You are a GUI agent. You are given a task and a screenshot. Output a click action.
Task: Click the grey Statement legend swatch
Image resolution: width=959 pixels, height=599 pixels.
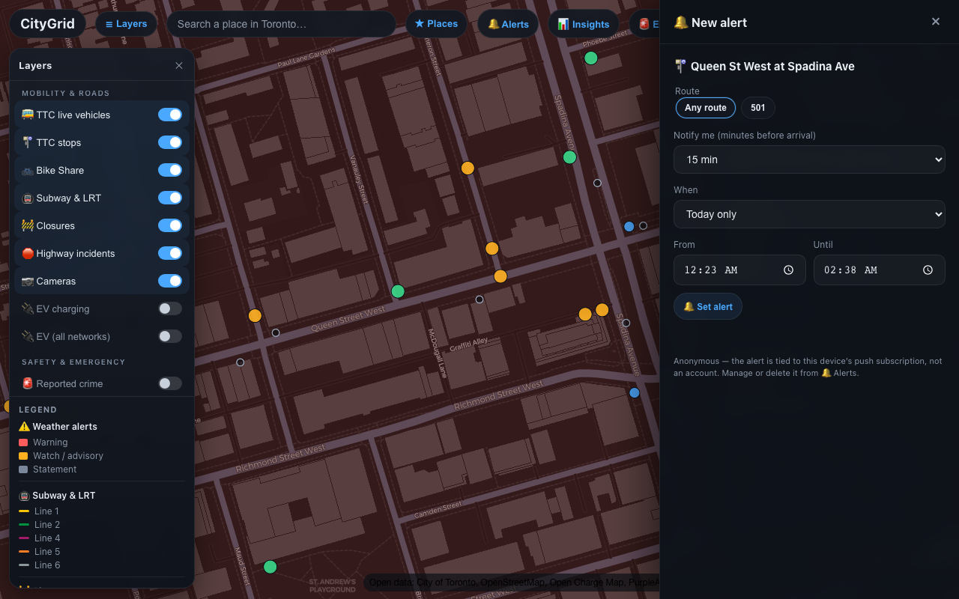click(x=23, y=469)
